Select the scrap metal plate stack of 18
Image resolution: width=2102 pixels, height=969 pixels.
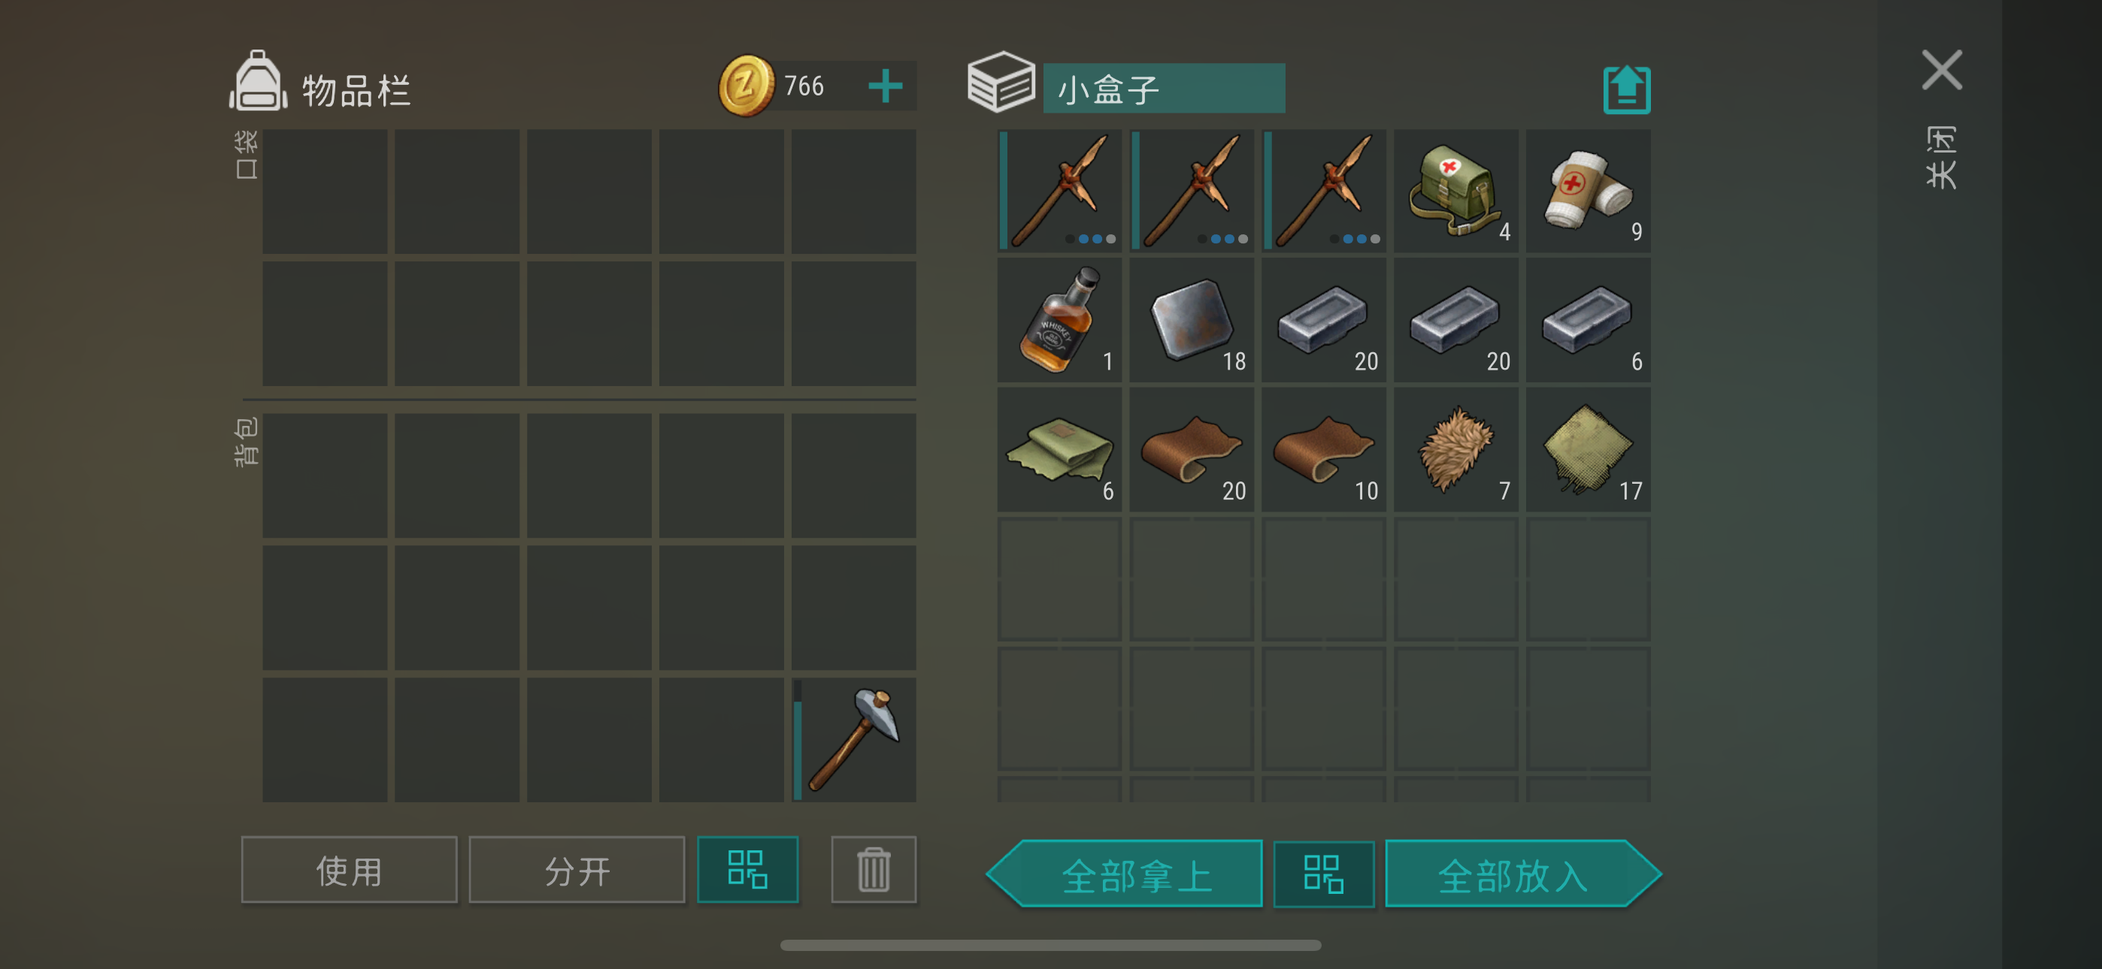(x=1192, y=321)
